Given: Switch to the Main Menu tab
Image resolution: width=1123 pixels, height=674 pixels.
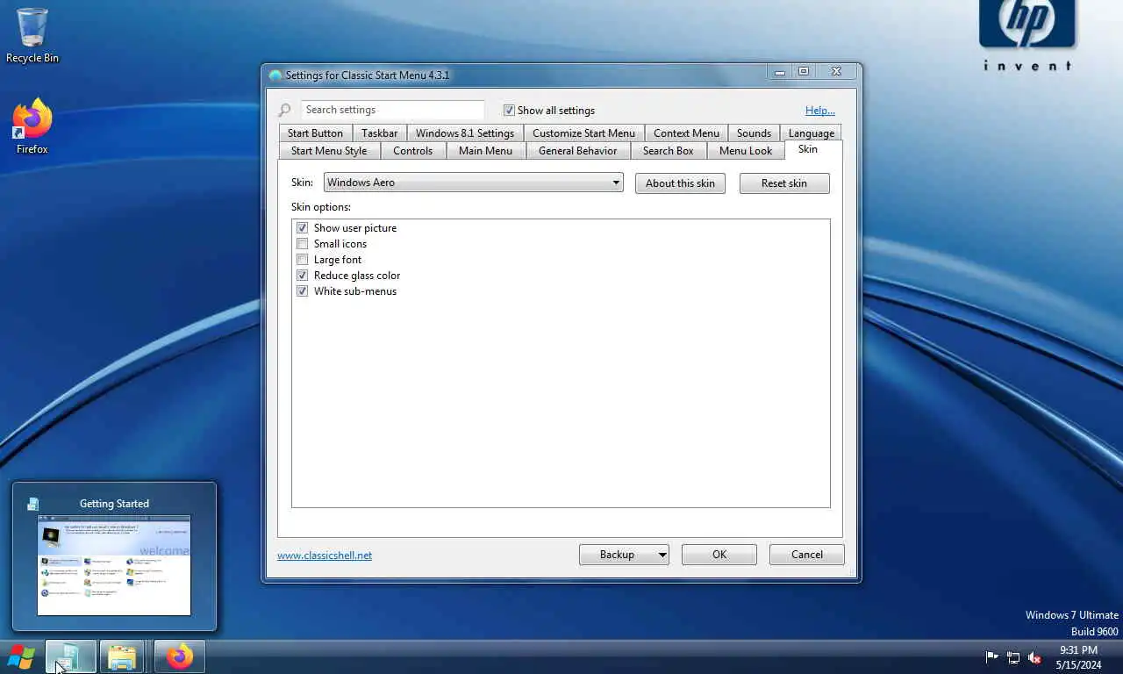Looking at the screenshot, I should [485, 151].
